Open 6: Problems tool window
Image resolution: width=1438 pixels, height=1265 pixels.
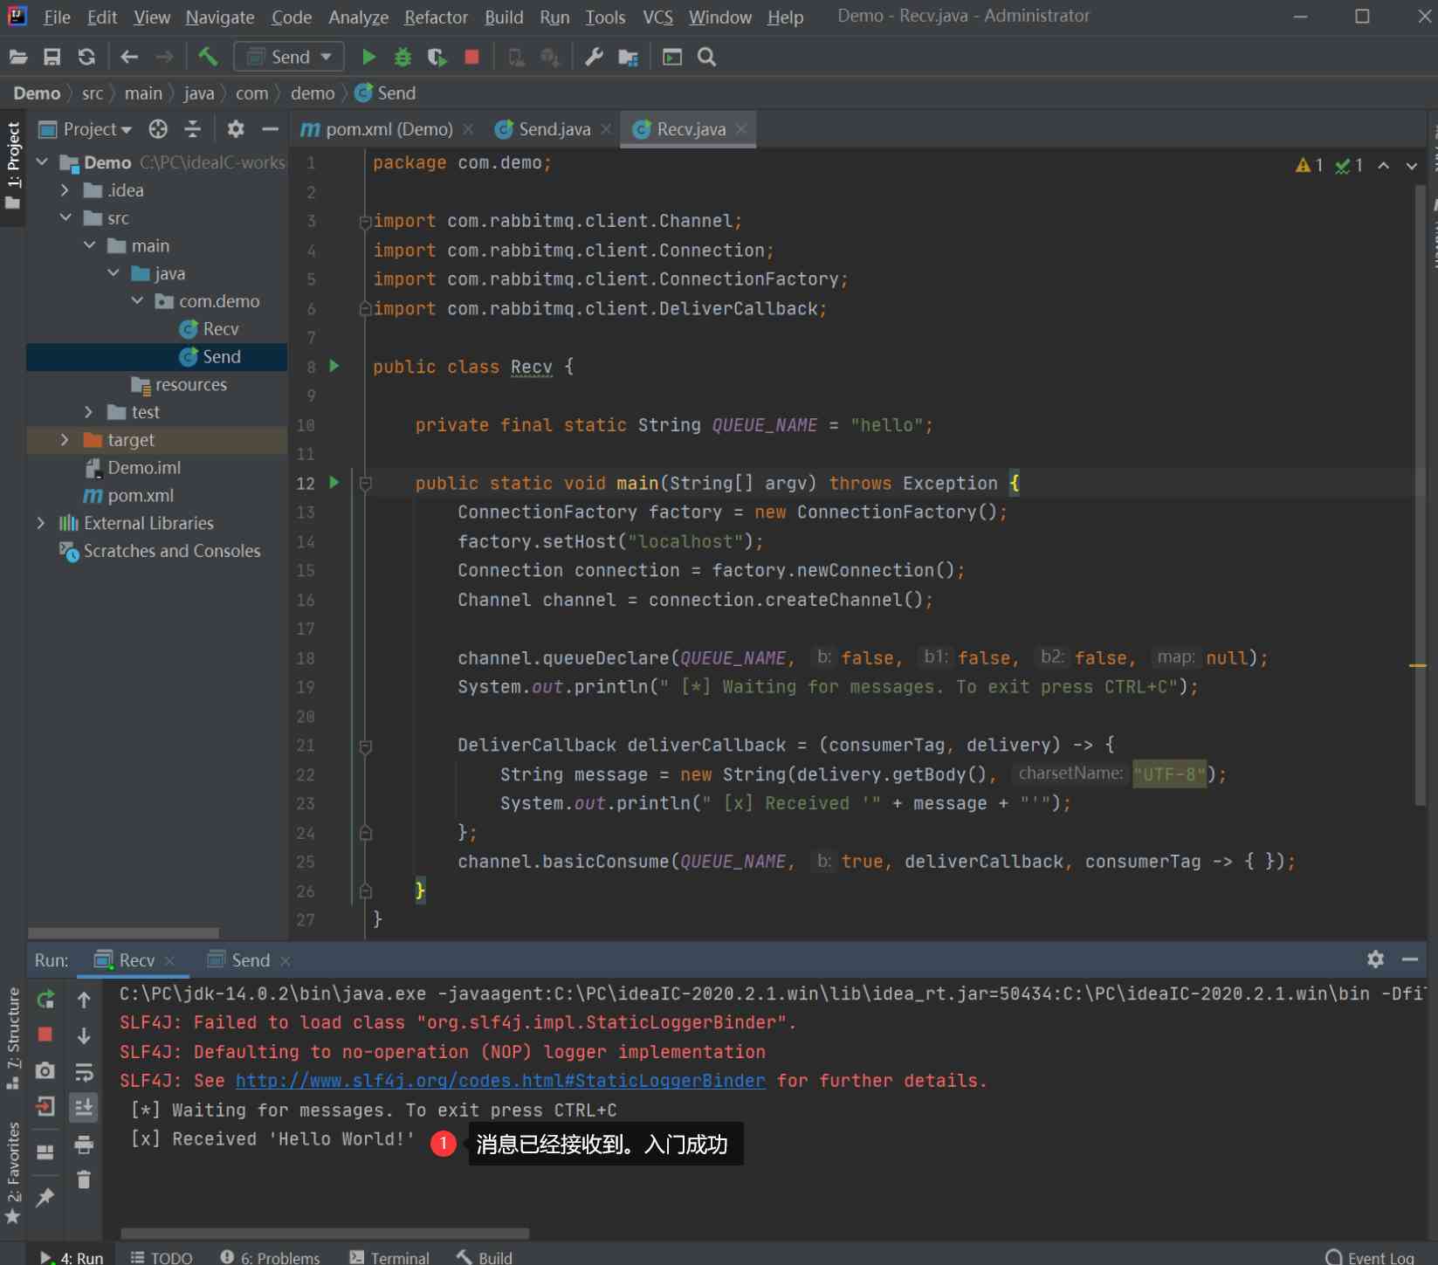[x=270, y=1257]
